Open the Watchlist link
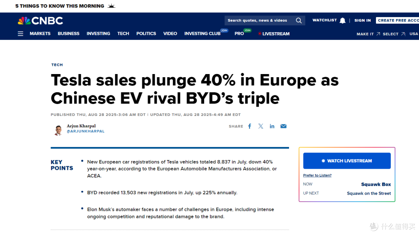Image resolution: width=419 pixels, height=235 pixels. 325,20
